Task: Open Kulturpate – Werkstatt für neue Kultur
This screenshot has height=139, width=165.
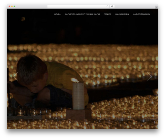Action: point(82,14)
